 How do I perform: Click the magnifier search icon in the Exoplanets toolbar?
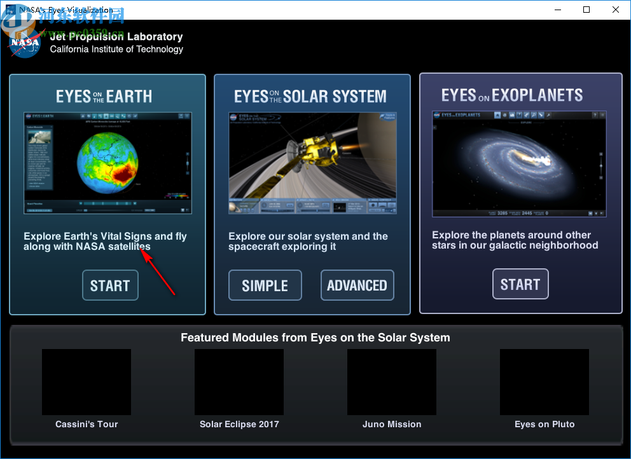point(534,115)
